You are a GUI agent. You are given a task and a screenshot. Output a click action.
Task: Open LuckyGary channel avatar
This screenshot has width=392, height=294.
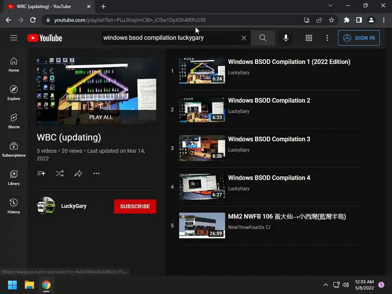[x=46, y=206]
